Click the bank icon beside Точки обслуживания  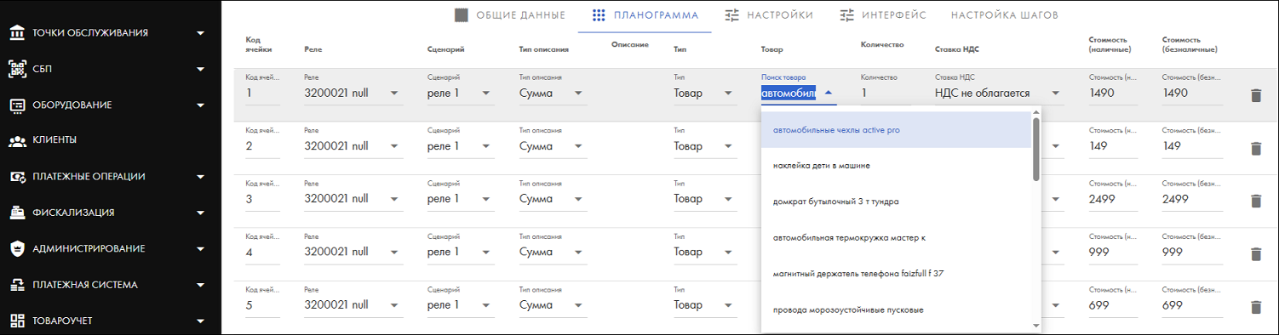(x=17, y=33)
